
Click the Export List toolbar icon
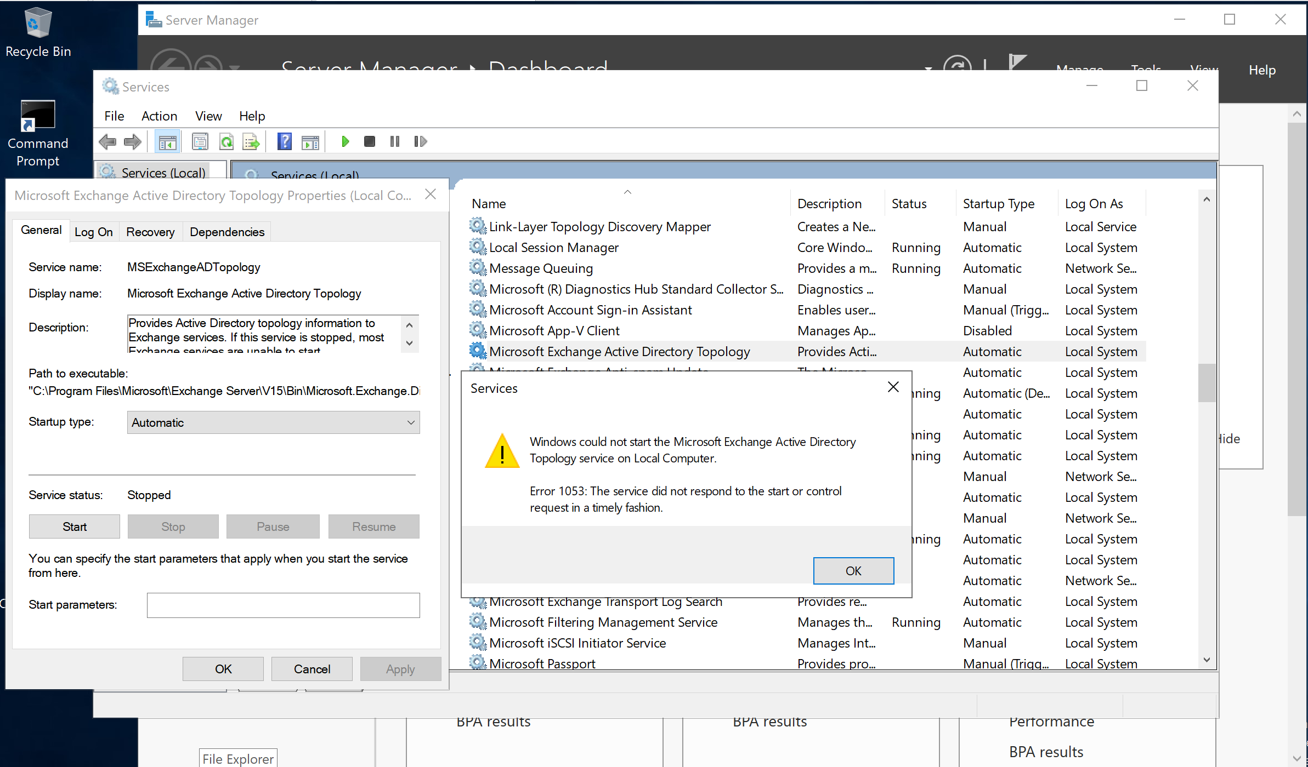coord(251,142)
